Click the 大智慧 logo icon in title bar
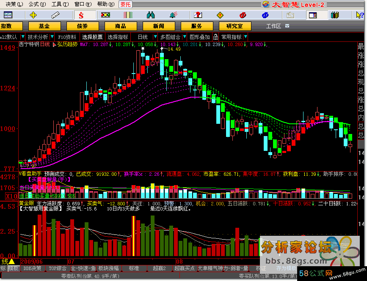The height and width of the screenshot is (281, 367). [266, 4]
